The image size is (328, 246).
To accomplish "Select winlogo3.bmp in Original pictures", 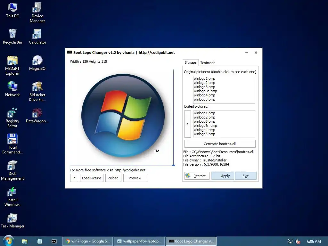I will (204, 87).
